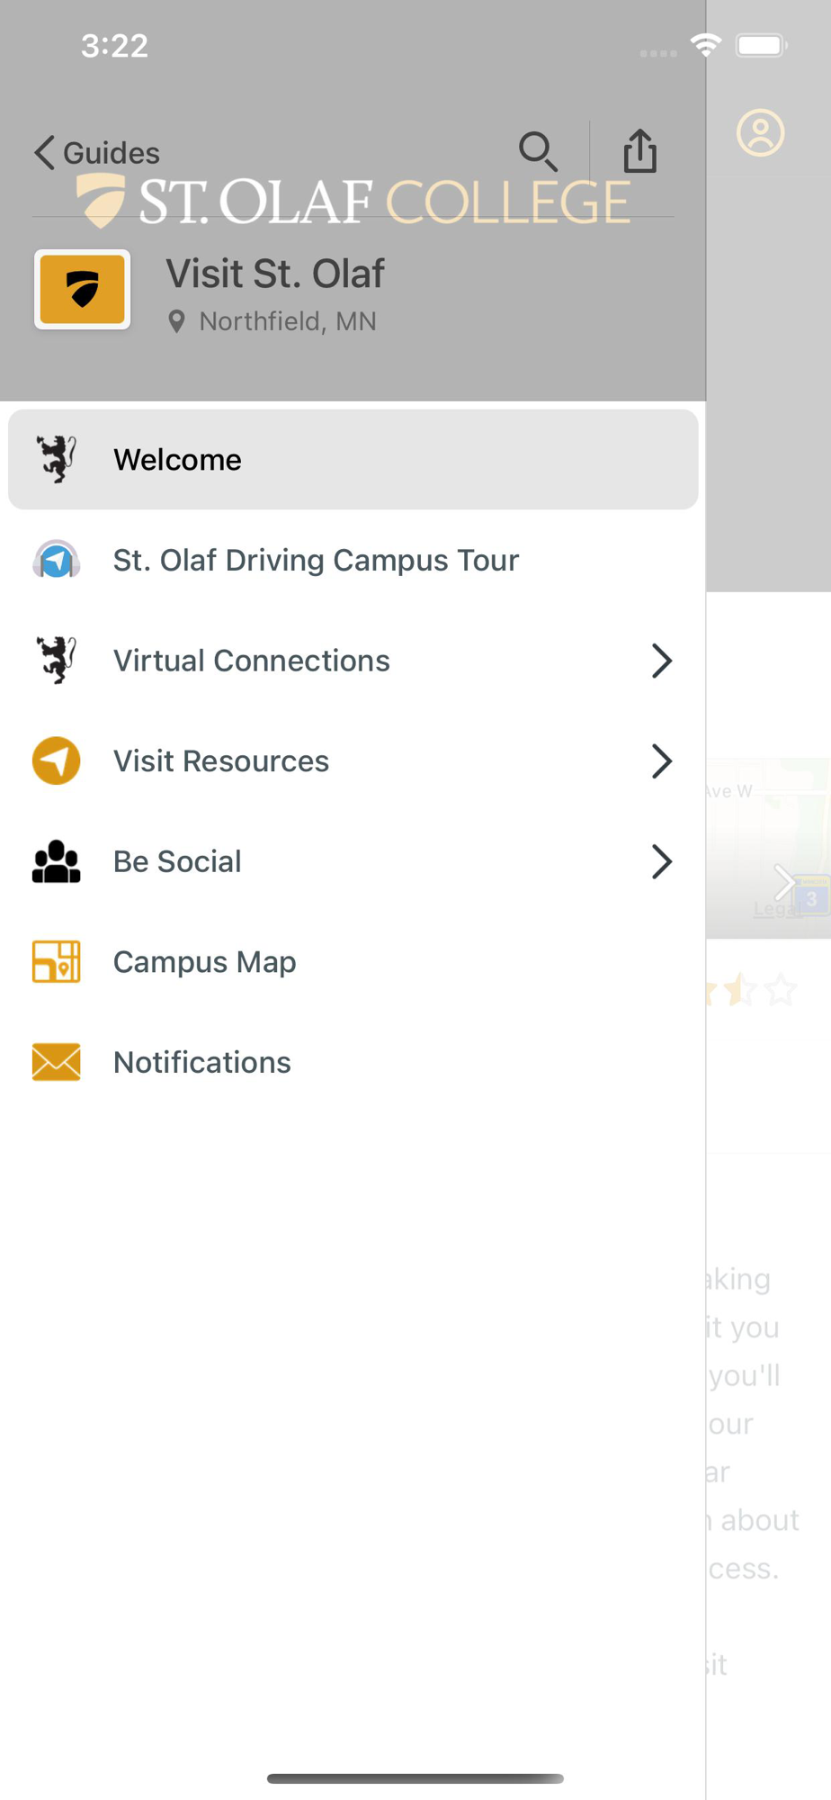Tap the Visit St. Olaf shield logo
831x1800 pixels.
(x=83, y=290)
